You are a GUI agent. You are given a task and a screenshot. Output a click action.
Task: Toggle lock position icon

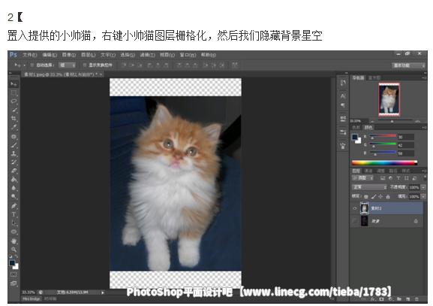380,197
